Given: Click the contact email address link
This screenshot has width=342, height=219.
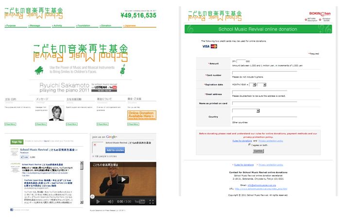Looking at the screenshot, I should pos(262,185).
